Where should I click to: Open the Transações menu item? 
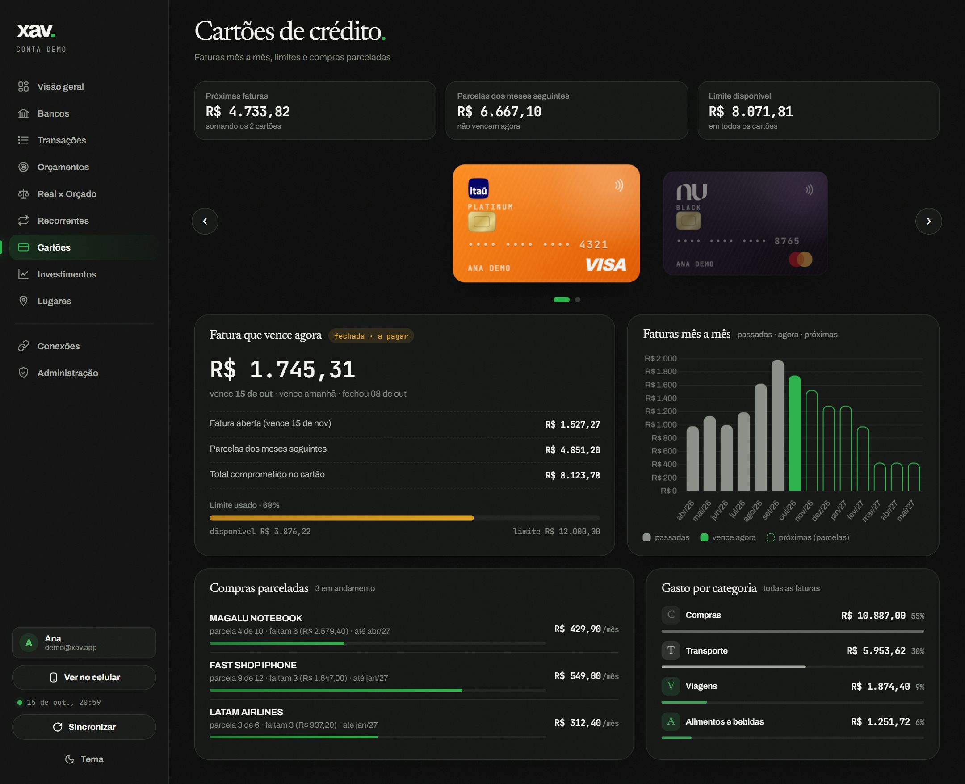(x=84, y=140)
